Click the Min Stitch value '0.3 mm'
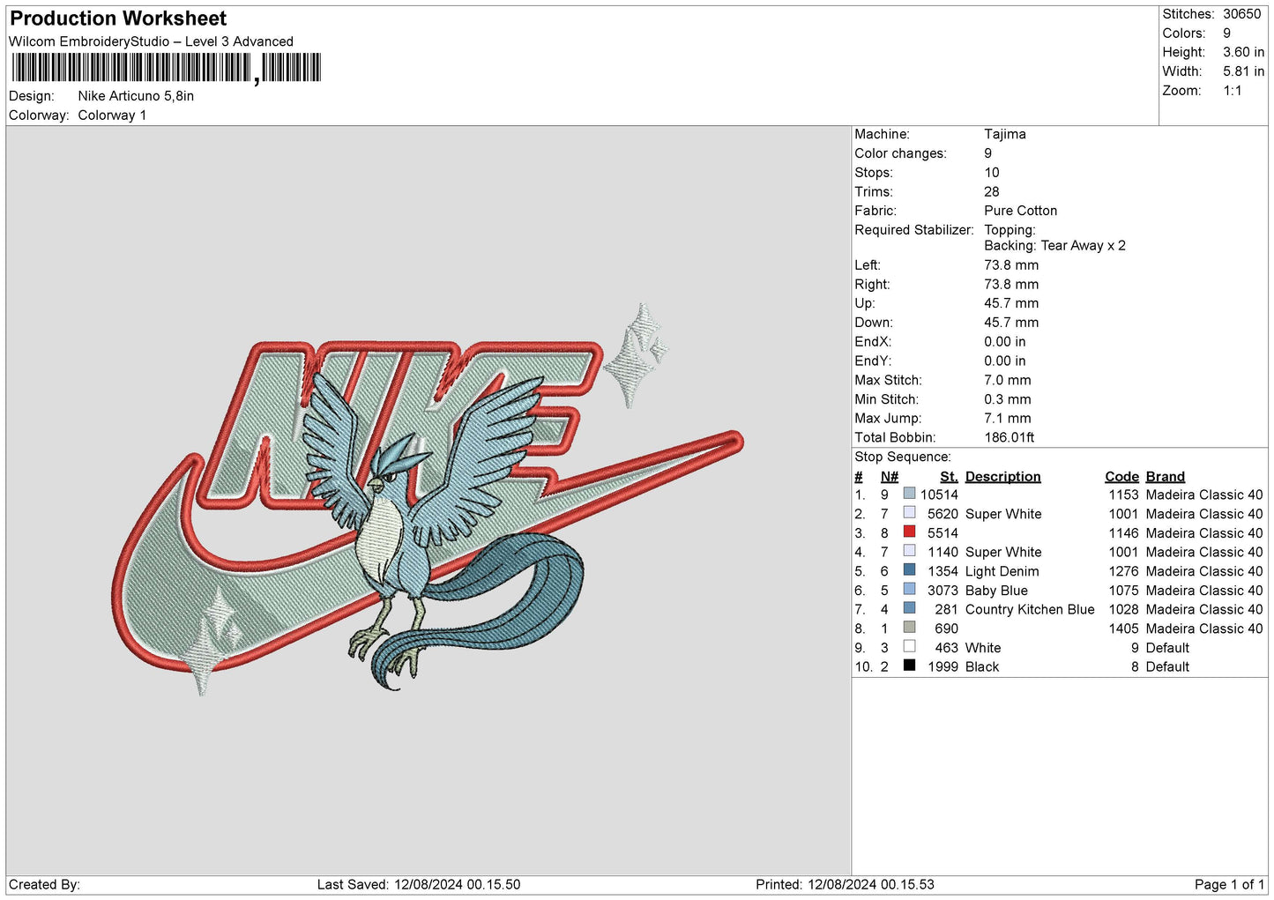 [1007, 399]
